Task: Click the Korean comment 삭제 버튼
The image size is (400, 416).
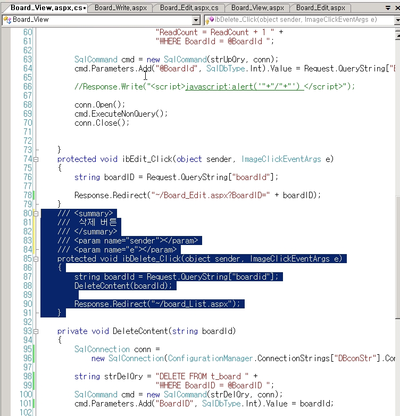Action: [98, 222]
